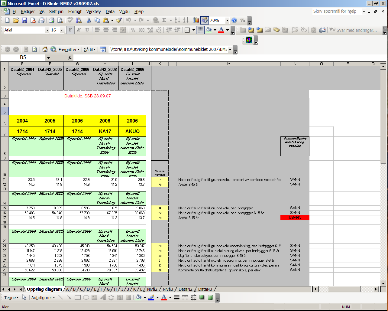This screenshot has width=388, height=311.
Task: Undo the last action
Action: (x=128, y=21)
